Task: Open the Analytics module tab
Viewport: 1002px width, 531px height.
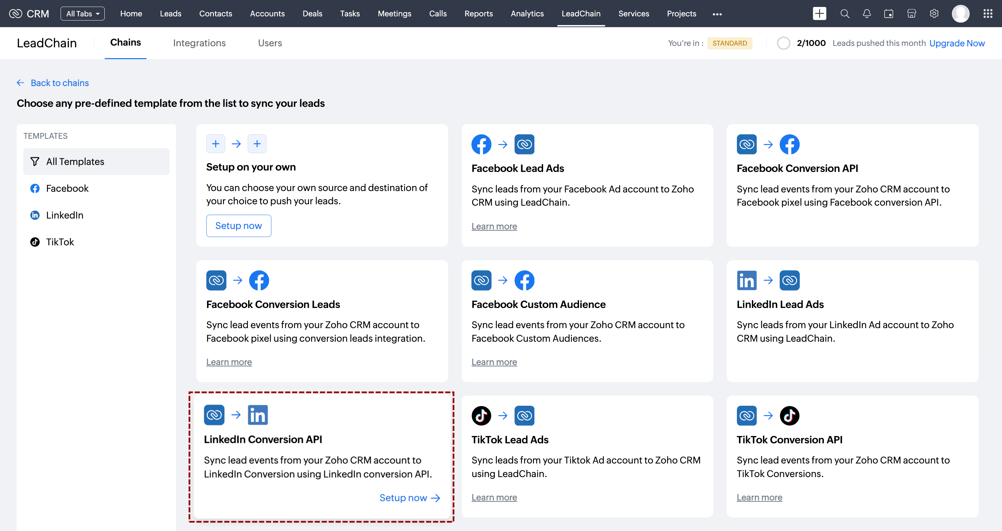Action: click(527, 14)
